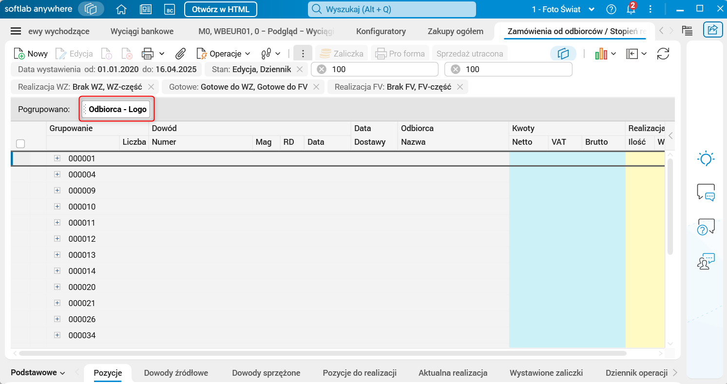
Task: Open the company selector 1 - Foto Świat
Action: coord(563,9)
